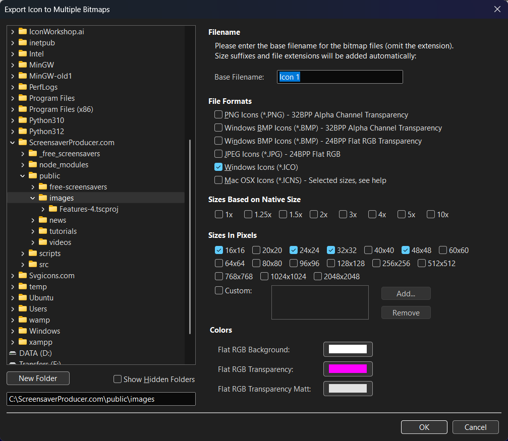This screenshot has height=441, width=508.
Task: Select the videos folder icon
Action: point(43,242)
